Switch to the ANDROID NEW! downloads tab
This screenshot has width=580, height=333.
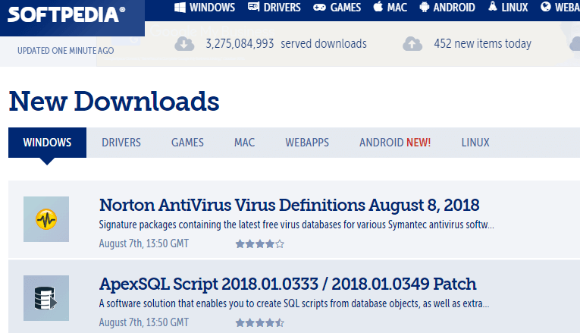click(x=395, y=143)
